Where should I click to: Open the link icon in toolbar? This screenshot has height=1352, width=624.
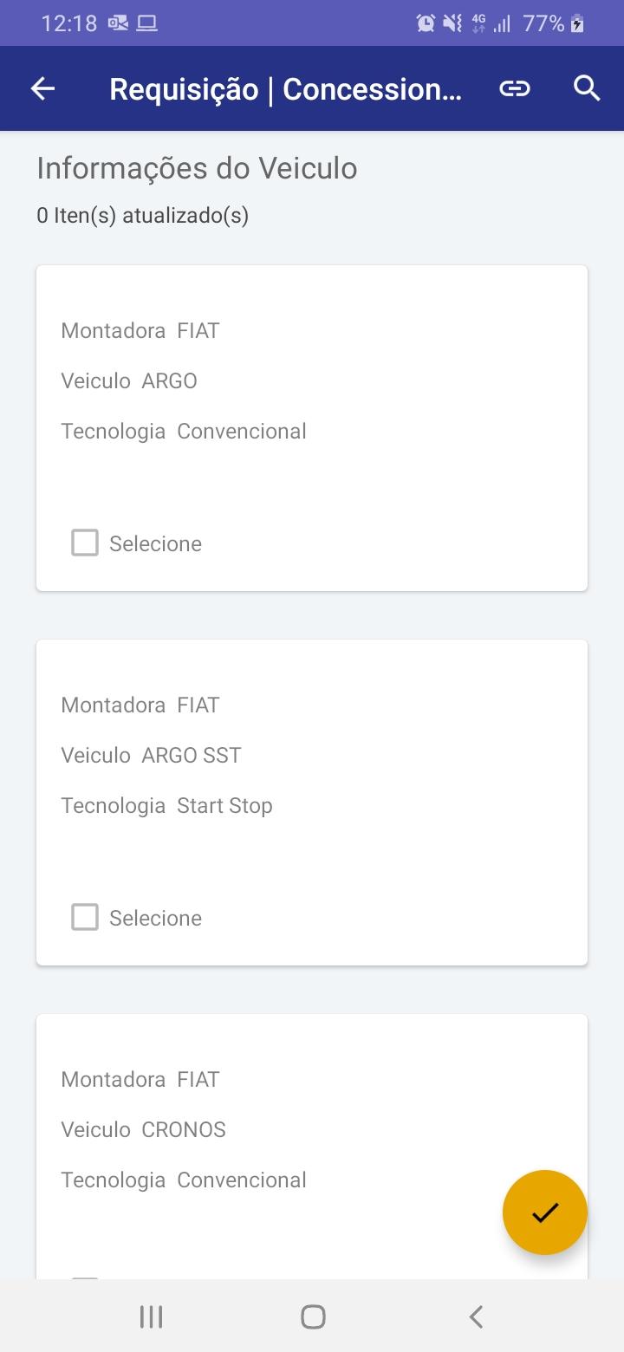pyautogui.click(x=515, y=88)
